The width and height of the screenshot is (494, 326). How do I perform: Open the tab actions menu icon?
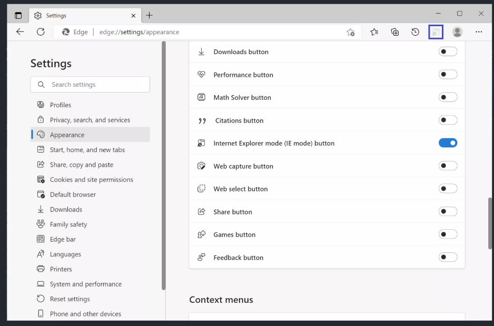(x=18, y=15)
